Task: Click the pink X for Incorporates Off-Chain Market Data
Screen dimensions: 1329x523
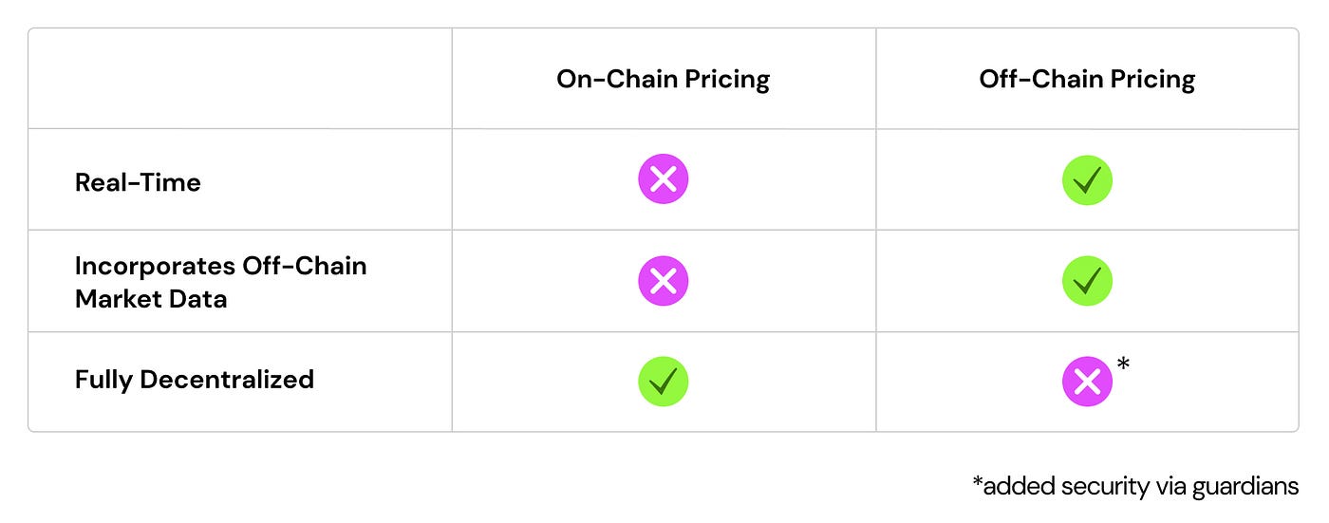Action: [x=663, y=281]
